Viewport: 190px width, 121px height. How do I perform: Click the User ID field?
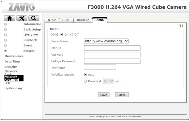point(112,48)
